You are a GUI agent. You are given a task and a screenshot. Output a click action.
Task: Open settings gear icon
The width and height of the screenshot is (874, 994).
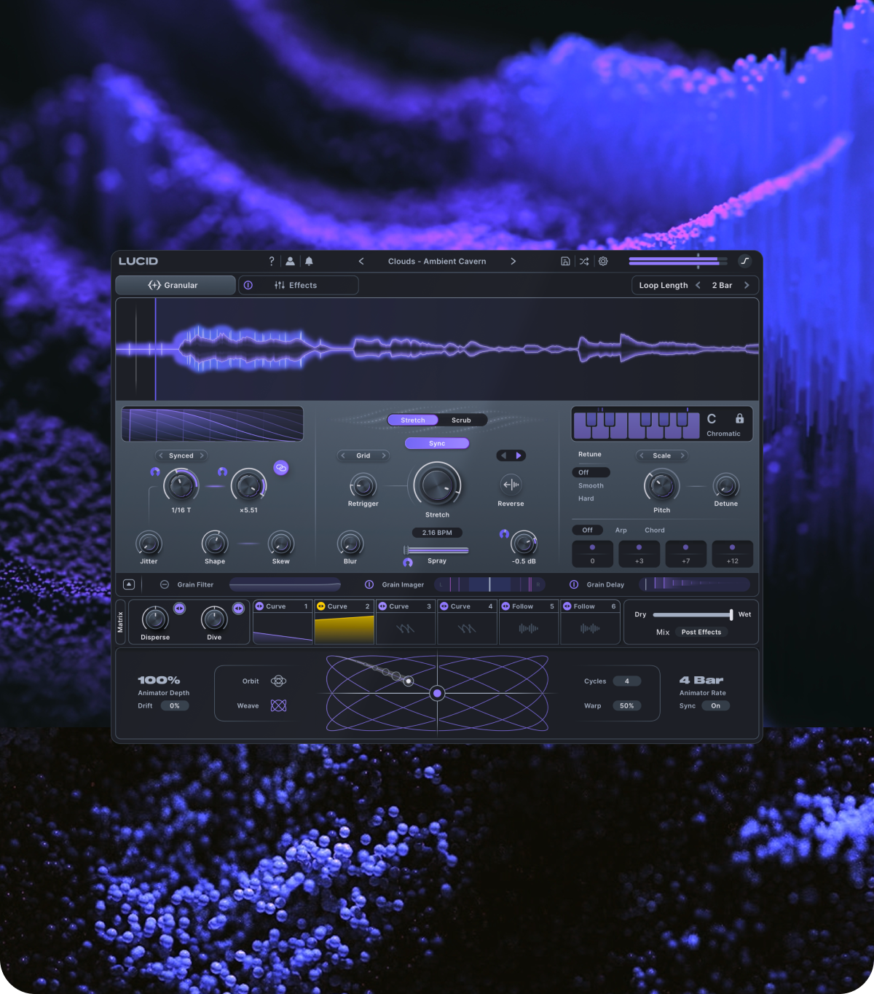tap(603, 261)
